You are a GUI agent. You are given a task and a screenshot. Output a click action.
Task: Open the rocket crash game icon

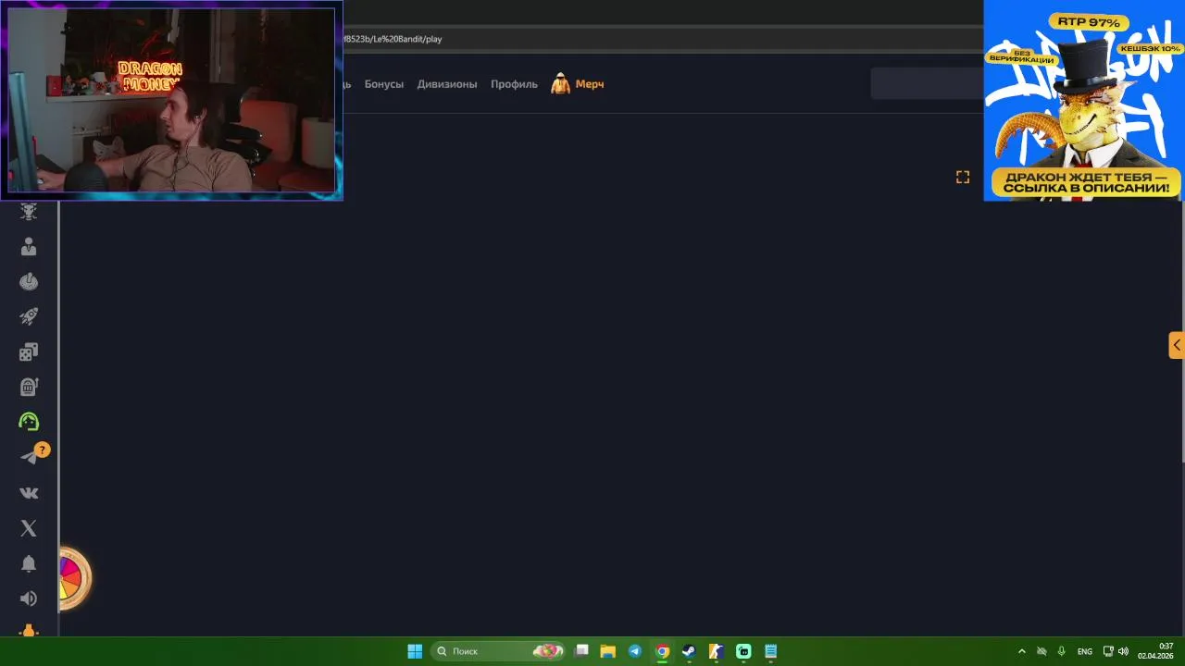29,316
